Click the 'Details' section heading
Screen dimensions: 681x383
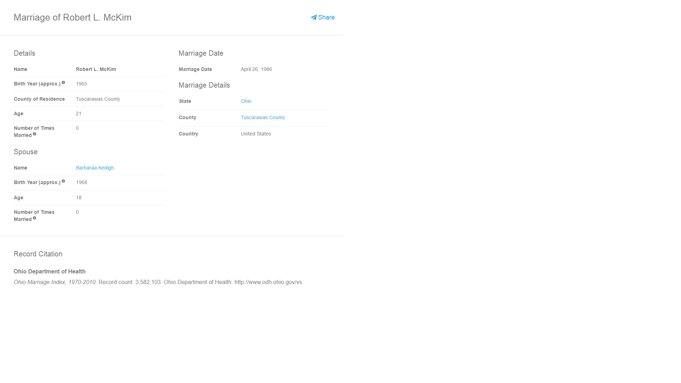coord(24,53)
